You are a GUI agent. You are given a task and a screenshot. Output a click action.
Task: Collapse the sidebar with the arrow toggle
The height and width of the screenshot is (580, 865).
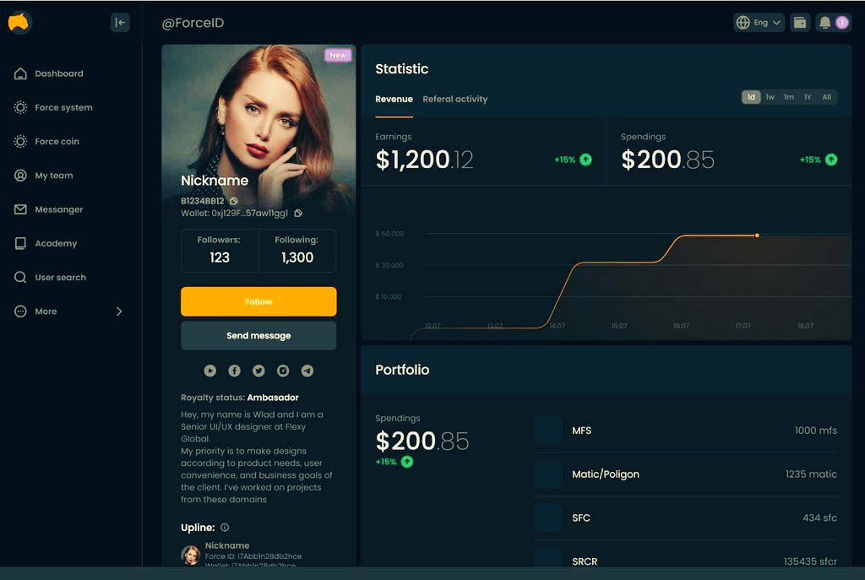119,23
